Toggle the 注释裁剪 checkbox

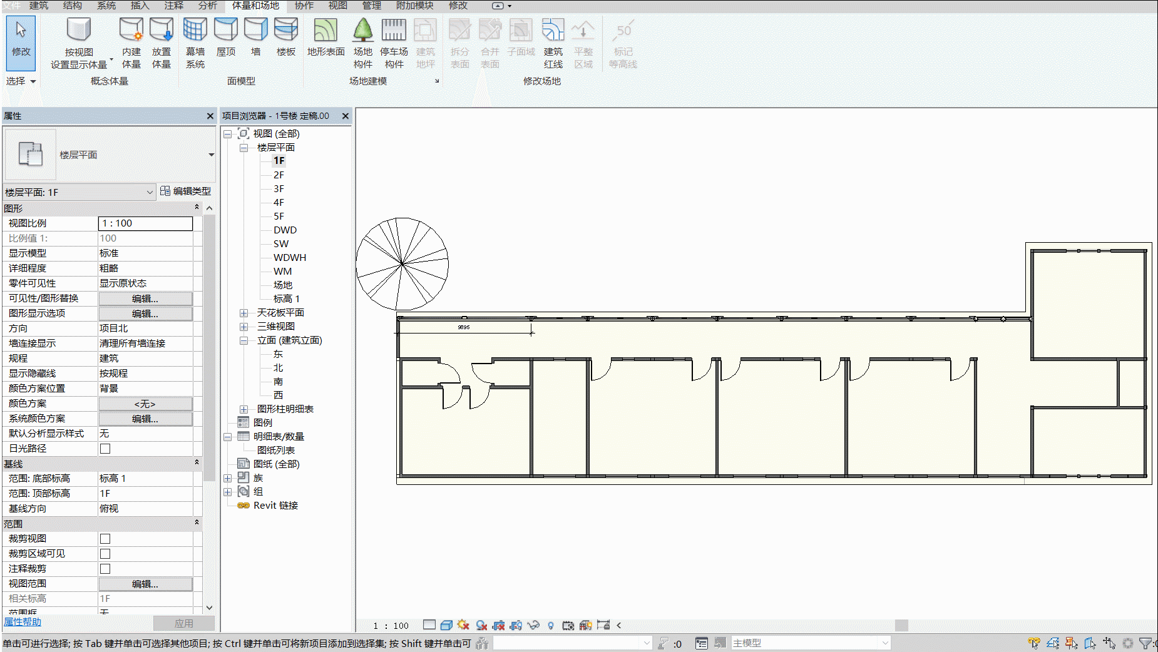[x=105, y=569]
